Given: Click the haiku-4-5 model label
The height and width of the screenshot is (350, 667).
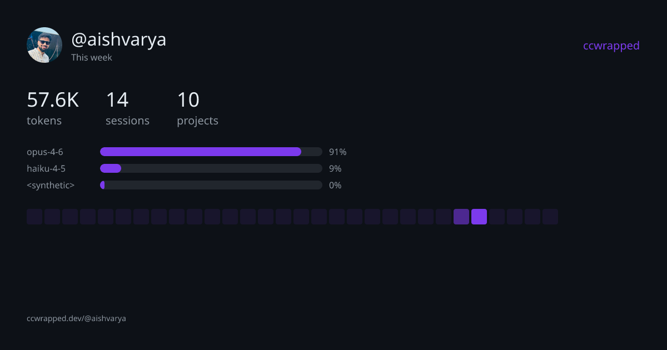Looking at the screenshot, I should [46, 168].
